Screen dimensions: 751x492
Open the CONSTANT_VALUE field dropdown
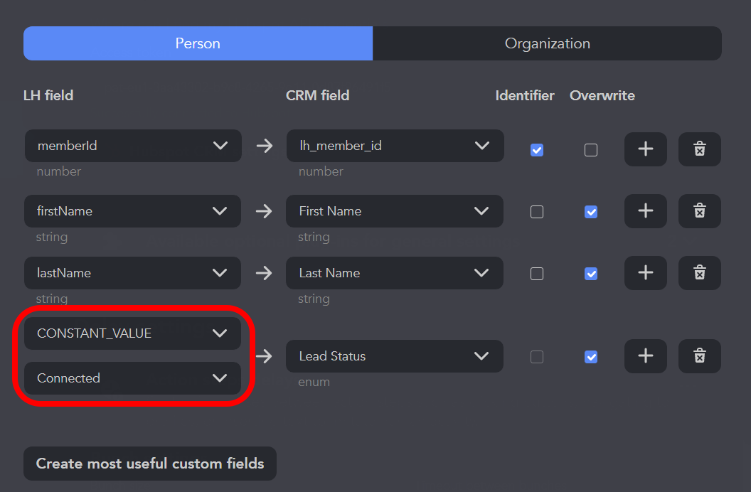point(133,333)
